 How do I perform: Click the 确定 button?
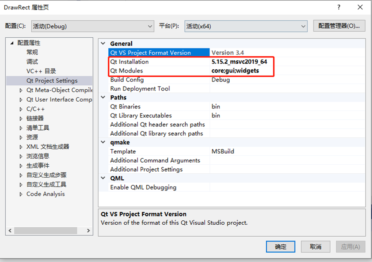280,247
